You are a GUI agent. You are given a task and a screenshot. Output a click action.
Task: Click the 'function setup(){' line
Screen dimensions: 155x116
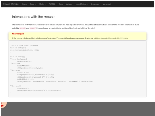(x=18, y=48)
